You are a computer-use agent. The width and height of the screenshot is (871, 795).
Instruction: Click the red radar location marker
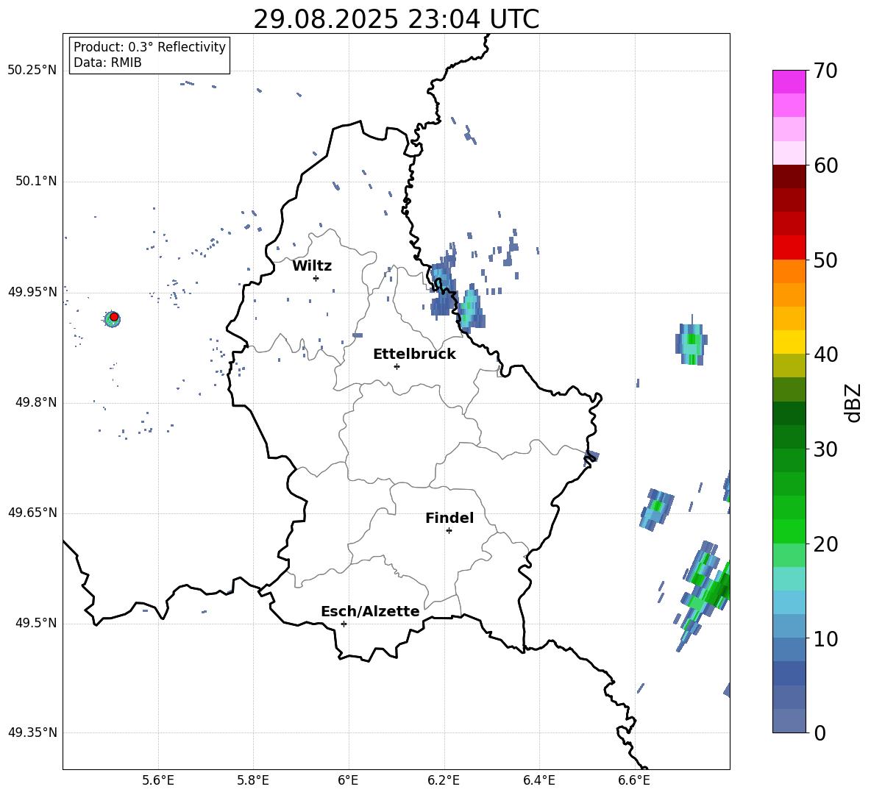pyautogui.click(x=114, y=317)
